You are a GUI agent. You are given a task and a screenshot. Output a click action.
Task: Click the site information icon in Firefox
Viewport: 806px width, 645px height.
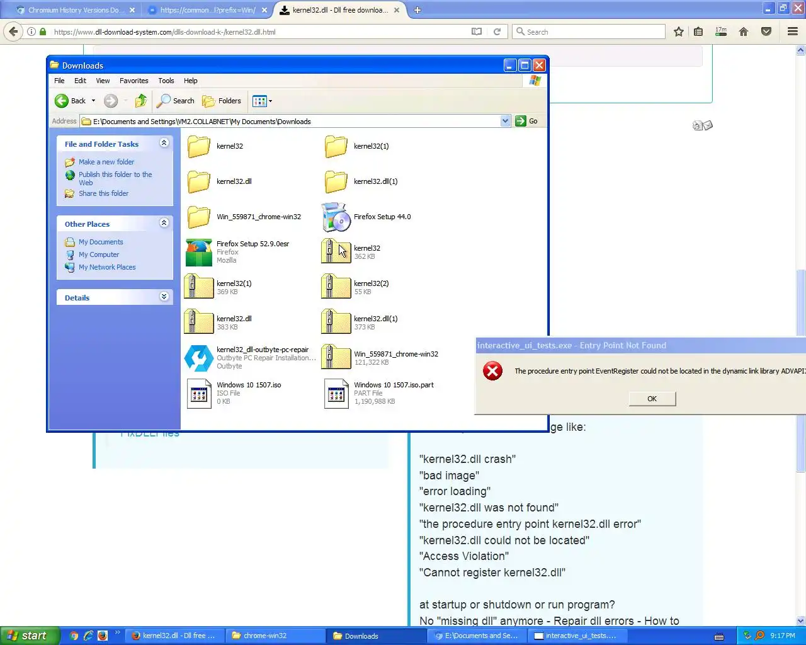coord(31,31)
